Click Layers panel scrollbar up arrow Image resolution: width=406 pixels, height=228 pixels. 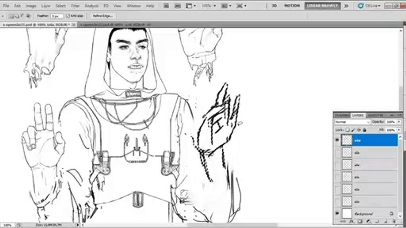(x=400, y=137)
